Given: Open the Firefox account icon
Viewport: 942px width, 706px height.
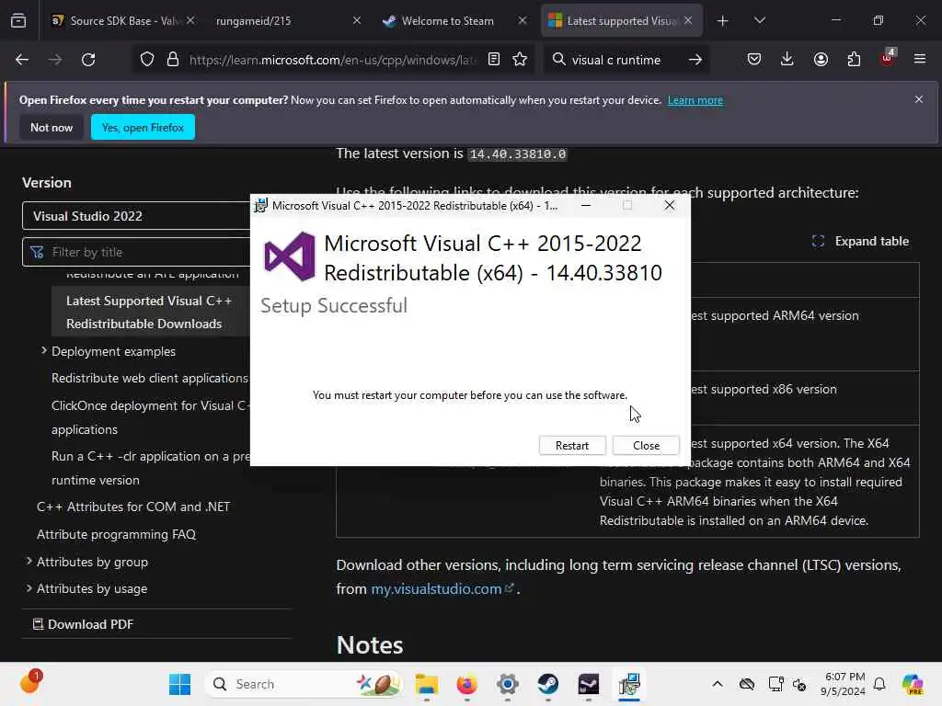Looking at the screenshot, I should click(821, 60).
